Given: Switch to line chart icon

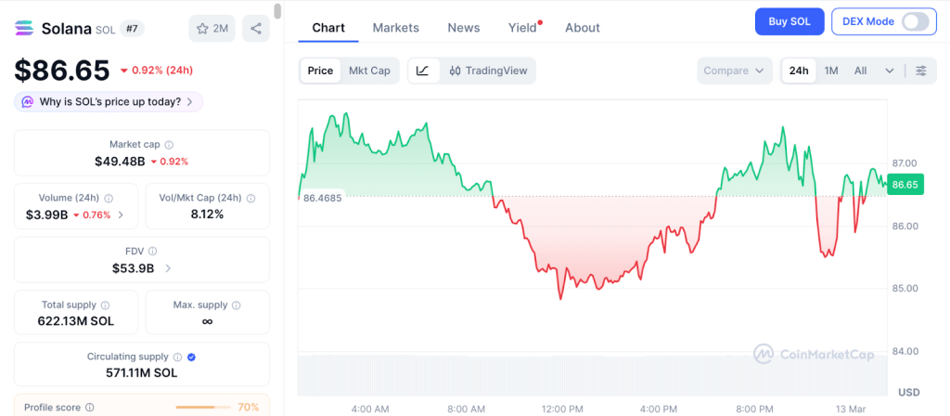Looking at the screenshot, I should tap(423, 71).
